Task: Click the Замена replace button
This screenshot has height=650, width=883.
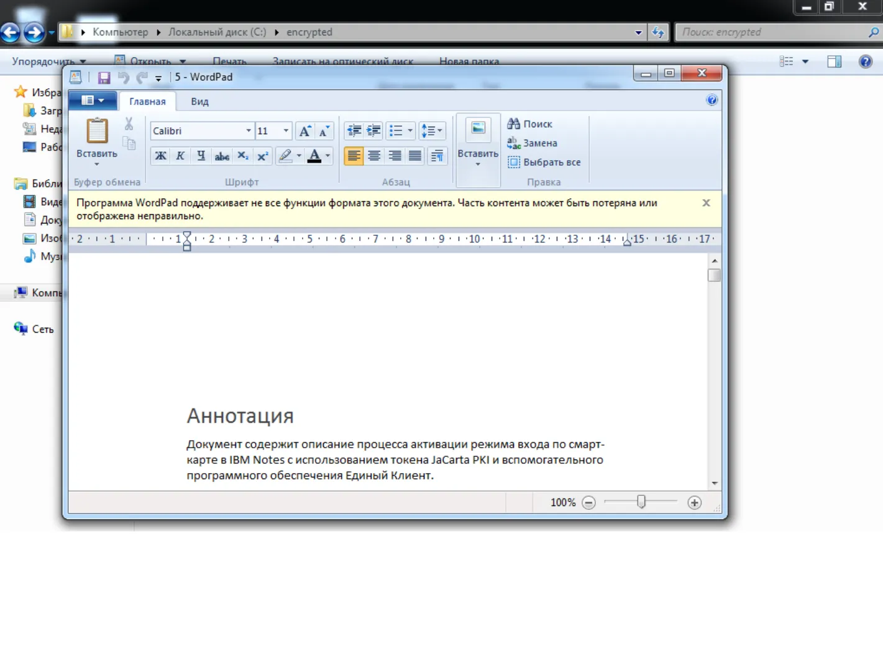Action: 533,143
